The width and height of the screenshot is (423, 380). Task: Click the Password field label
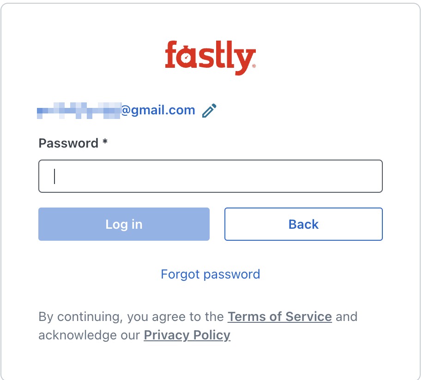tap(68, 143)
